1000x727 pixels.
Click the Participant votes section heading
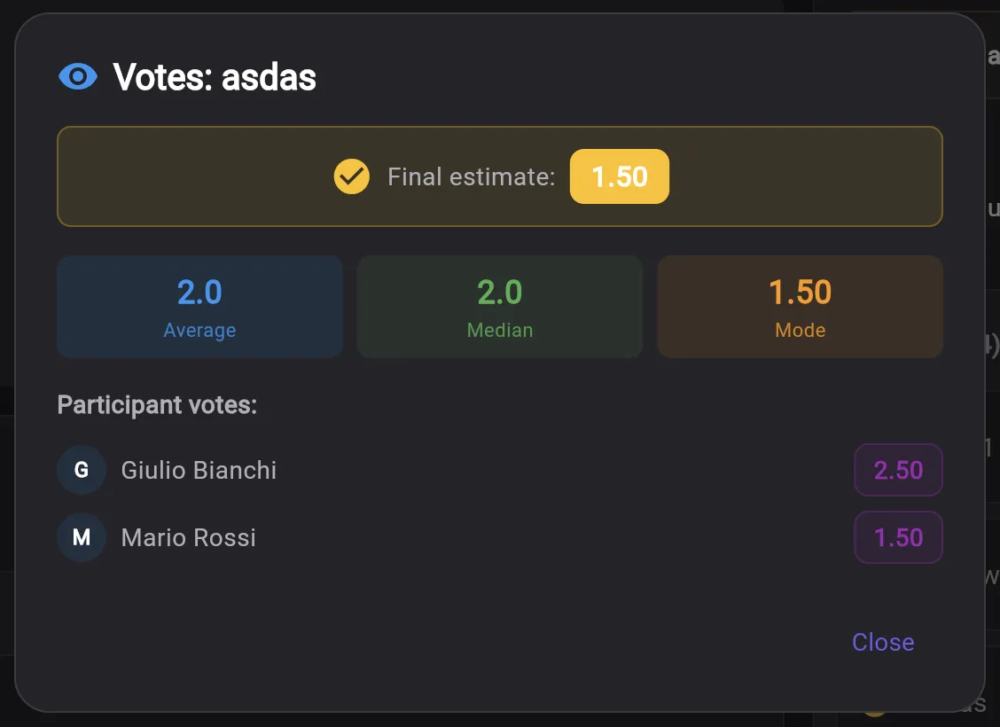[x=158, y=404]
